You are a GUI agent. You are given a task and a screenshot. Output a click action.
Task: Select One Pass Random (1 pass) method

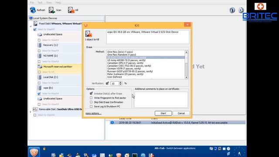[x=146, y=55]
